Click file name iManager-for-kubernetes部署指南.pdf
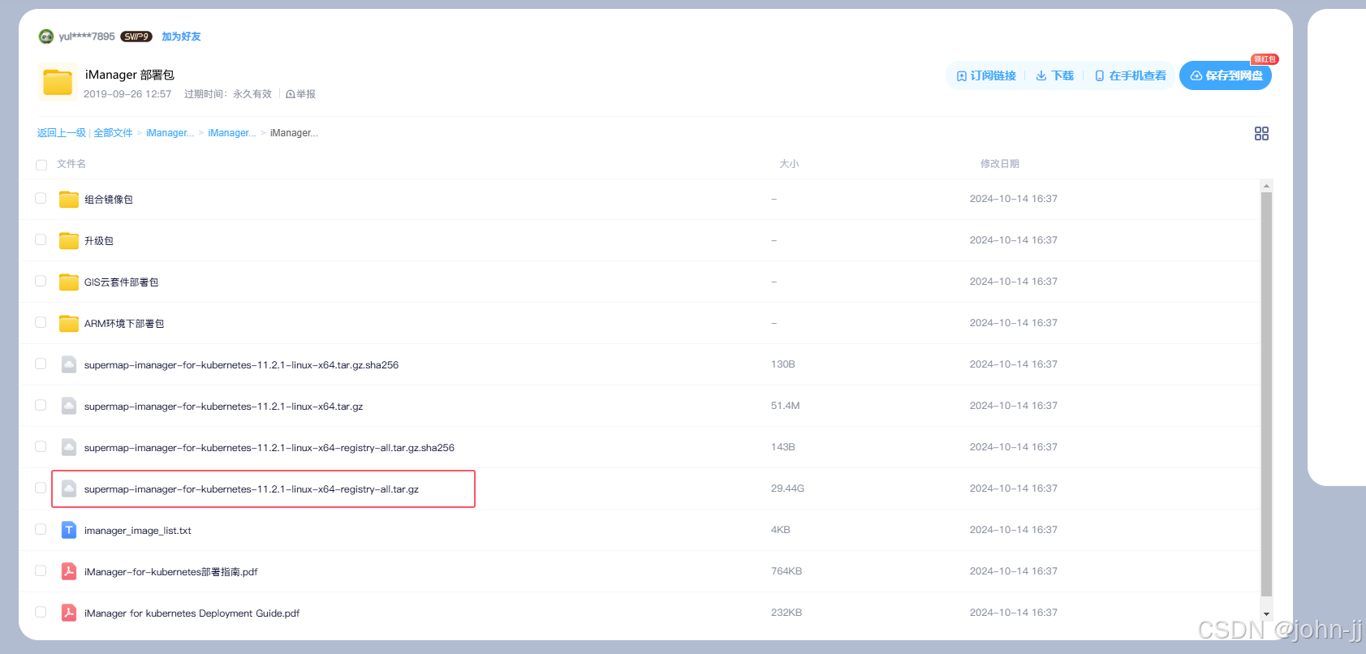The width and height of the screenshot is (1366, 654). pyautogui.click(x=171, y=572)
